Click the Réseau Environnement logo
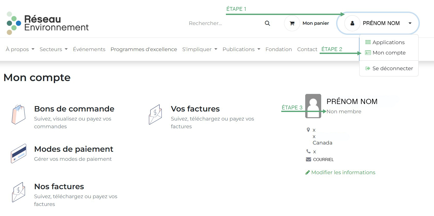434x216 pixels. (x=48, y=23)
